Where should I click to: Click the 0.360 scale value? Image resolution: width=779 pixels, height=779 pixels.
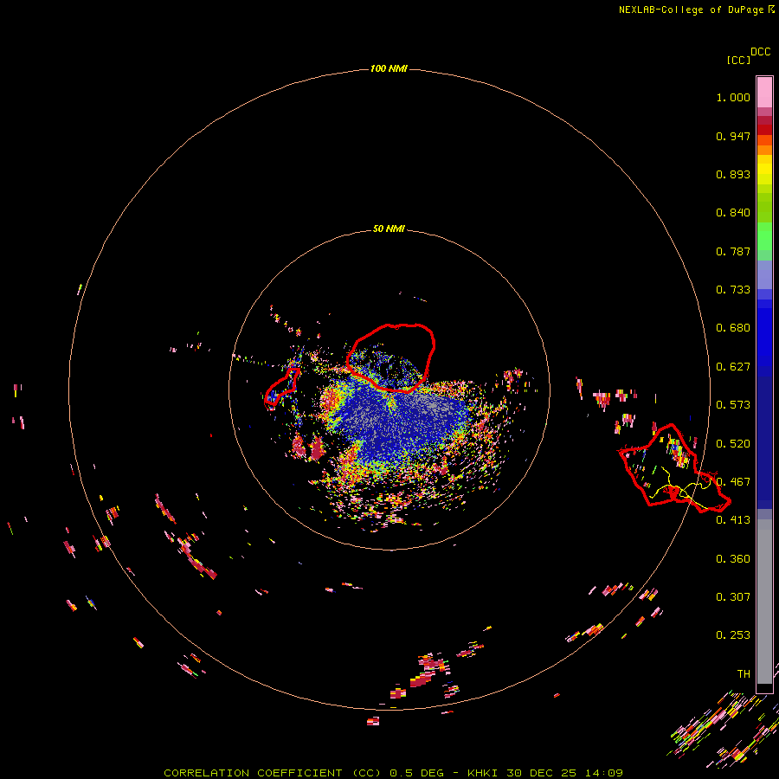coord(733,559)
